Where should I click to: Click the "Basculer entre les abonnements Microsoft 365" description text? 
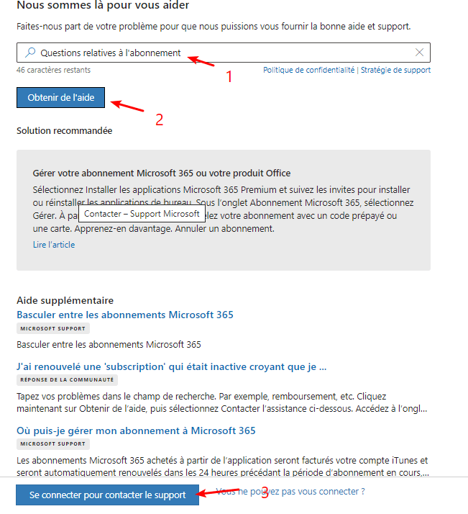109,345
